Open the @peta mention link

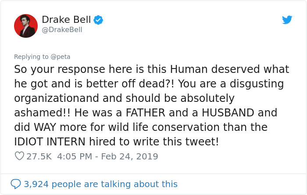click(61, 57)
